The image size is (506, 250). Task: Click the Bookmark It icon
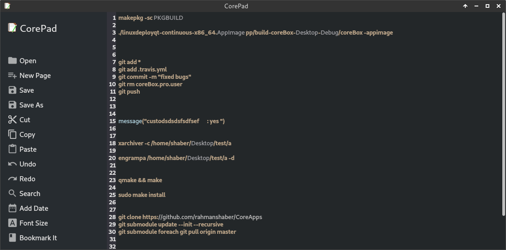tap(12, 238)
